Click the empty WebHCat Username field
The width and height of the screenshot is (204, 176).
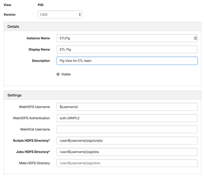tap(127, 129)
